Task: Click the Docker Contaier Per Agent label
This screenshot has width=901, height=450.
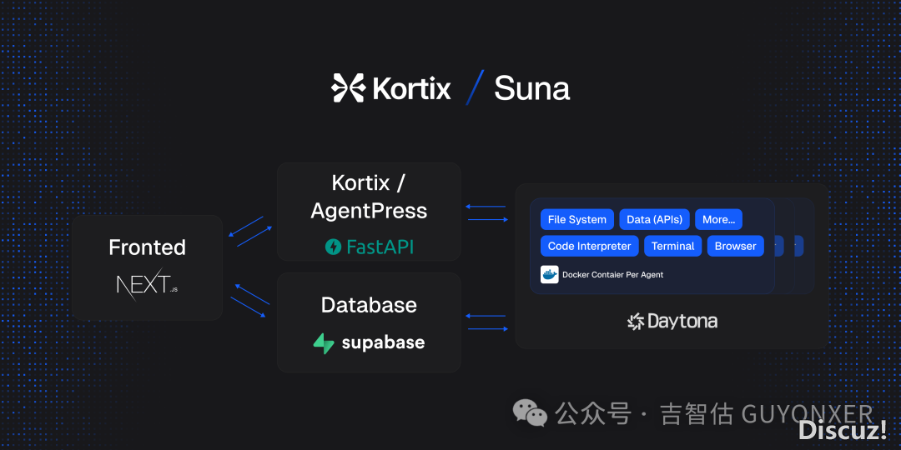Action: tap(612, 275)
